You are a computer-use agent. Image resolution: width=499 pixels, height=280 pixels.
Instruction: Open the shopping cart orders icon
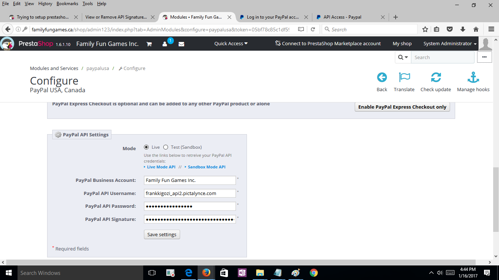pyautogui.click(x=149, y=44)
